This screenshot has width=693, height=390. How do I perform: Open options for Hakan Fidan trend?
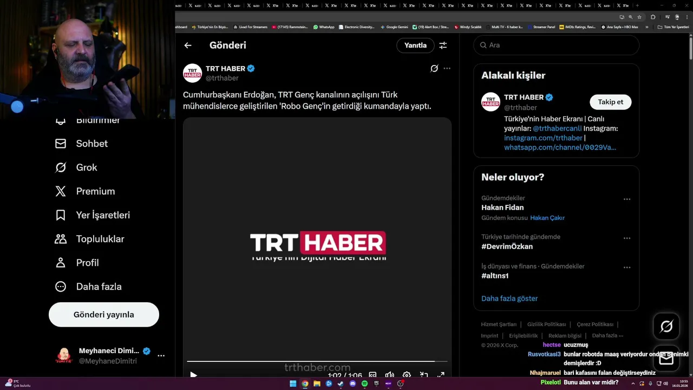click(x=627, y=199)
